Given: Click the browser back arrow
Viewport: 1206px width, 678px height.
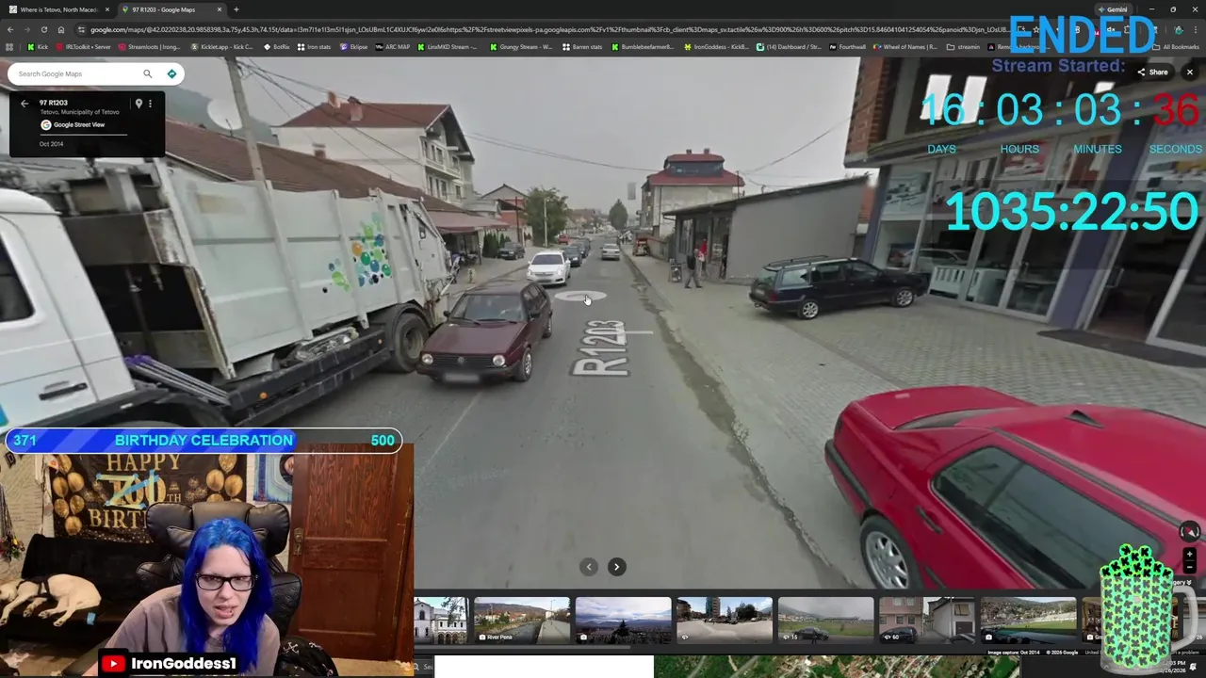Looking at the screenshot, I should tap(10, 29).
